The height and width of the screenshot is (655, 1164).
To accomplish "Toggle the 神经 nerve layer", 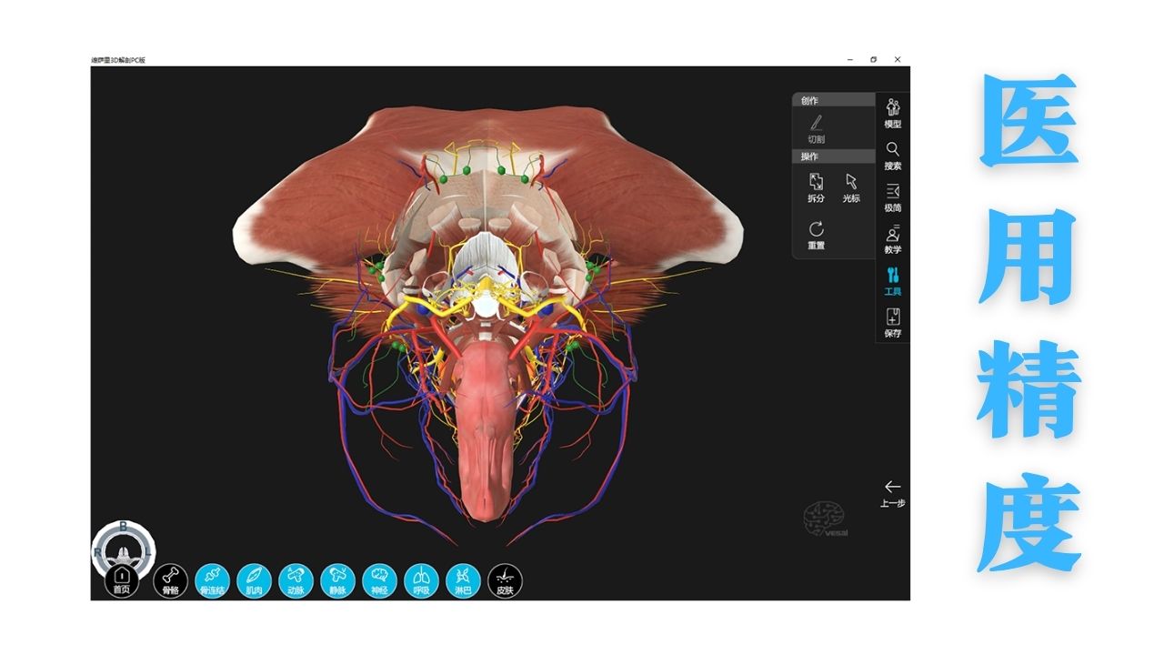I will pyautogui.click(x=379, y=580).
